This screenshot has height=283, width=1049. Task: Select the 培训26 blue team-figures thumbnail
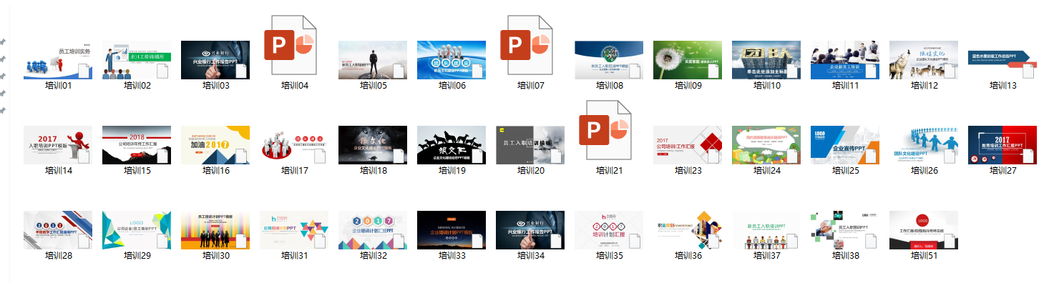(924, 145)
